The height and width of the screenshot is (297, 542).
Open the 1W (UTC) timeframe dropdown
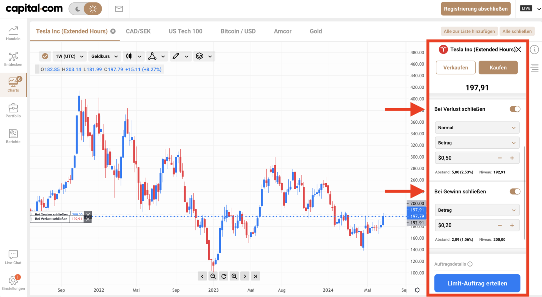click(x=69, y=56)
